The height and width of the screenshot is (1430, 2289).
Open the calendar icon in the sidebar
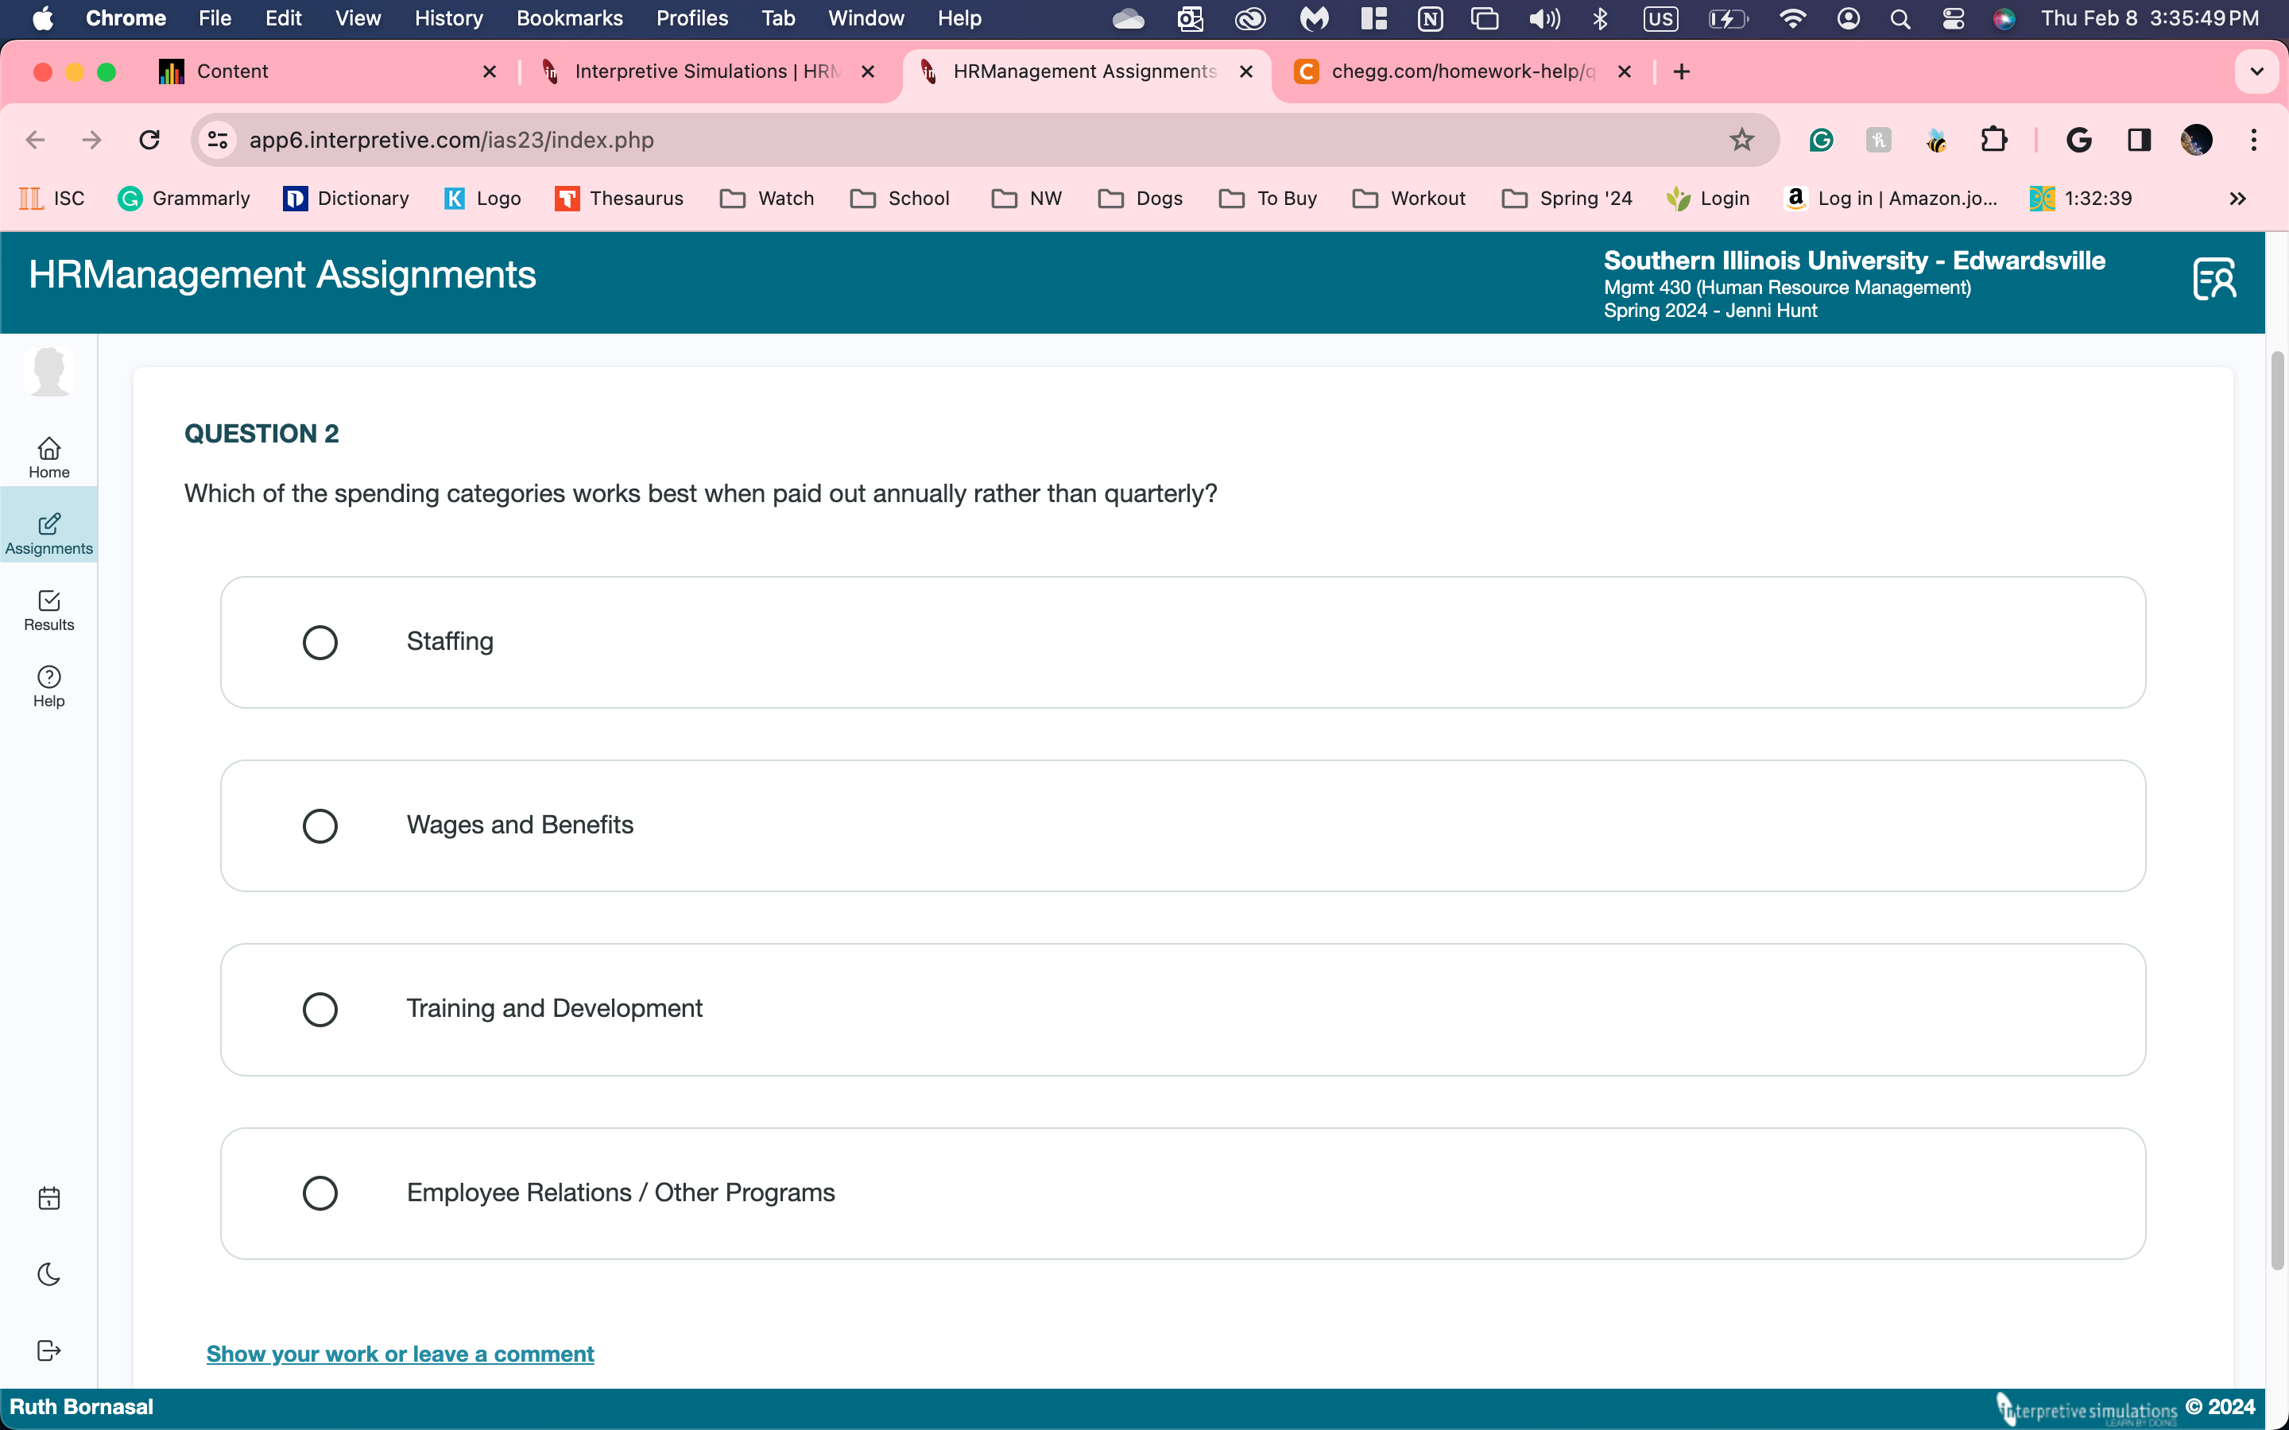pyautogui.click(x=48, y=1197)
